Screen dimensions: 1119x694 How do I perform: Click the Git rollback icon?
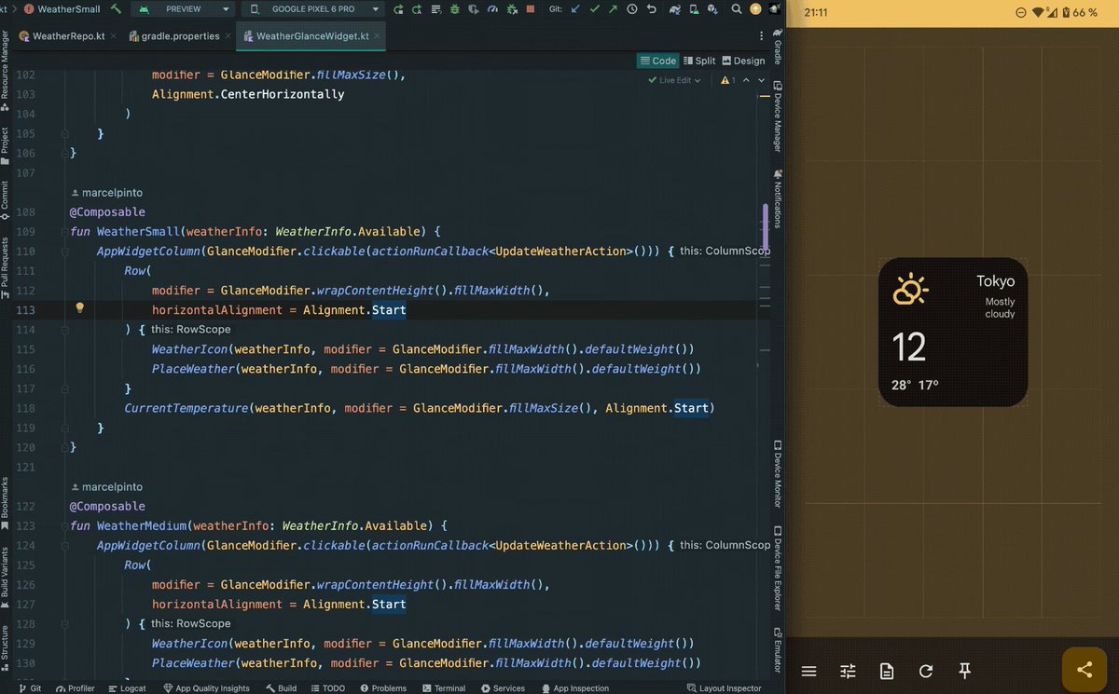click(x=652, y=9)
